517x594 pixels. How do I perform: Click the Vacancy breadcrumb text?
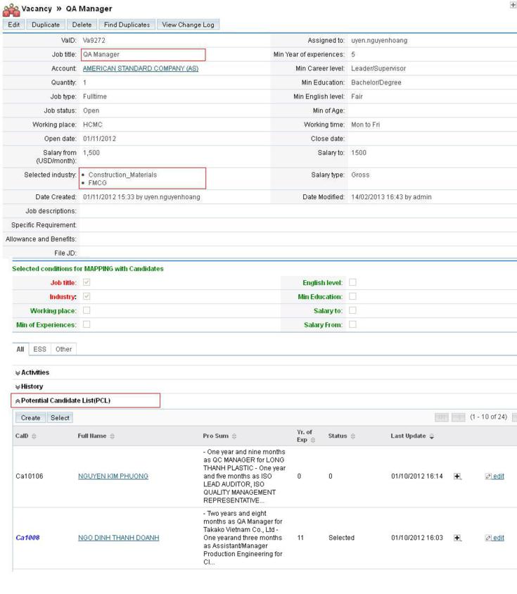coord(37,8)
